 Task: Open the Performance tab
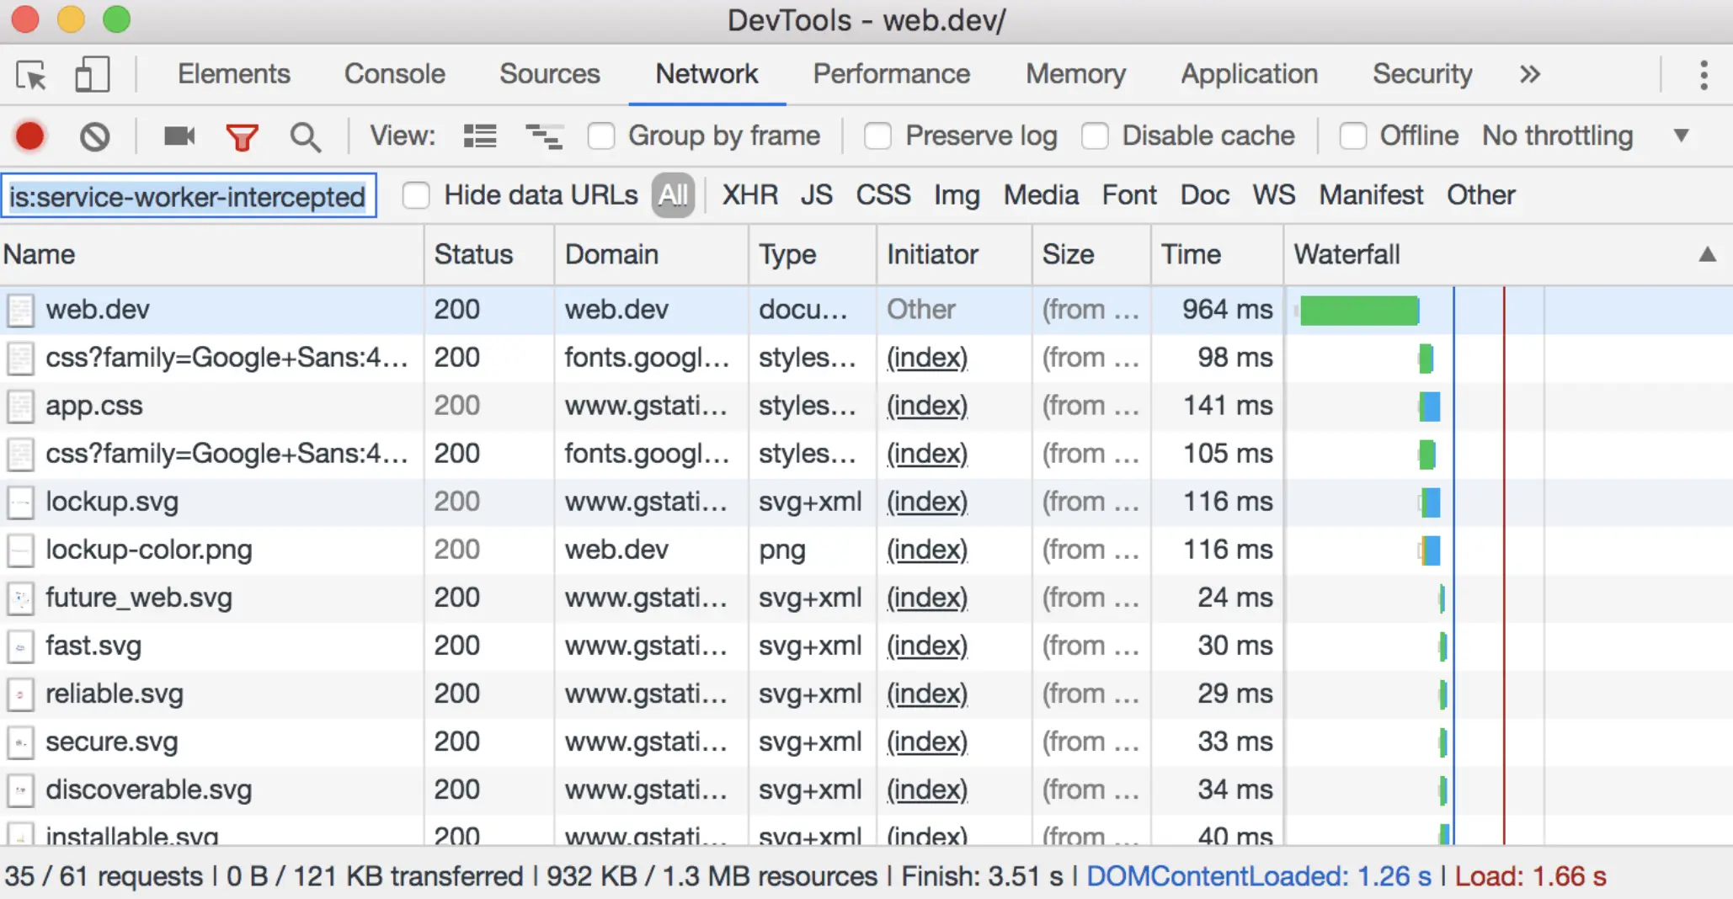892,74
